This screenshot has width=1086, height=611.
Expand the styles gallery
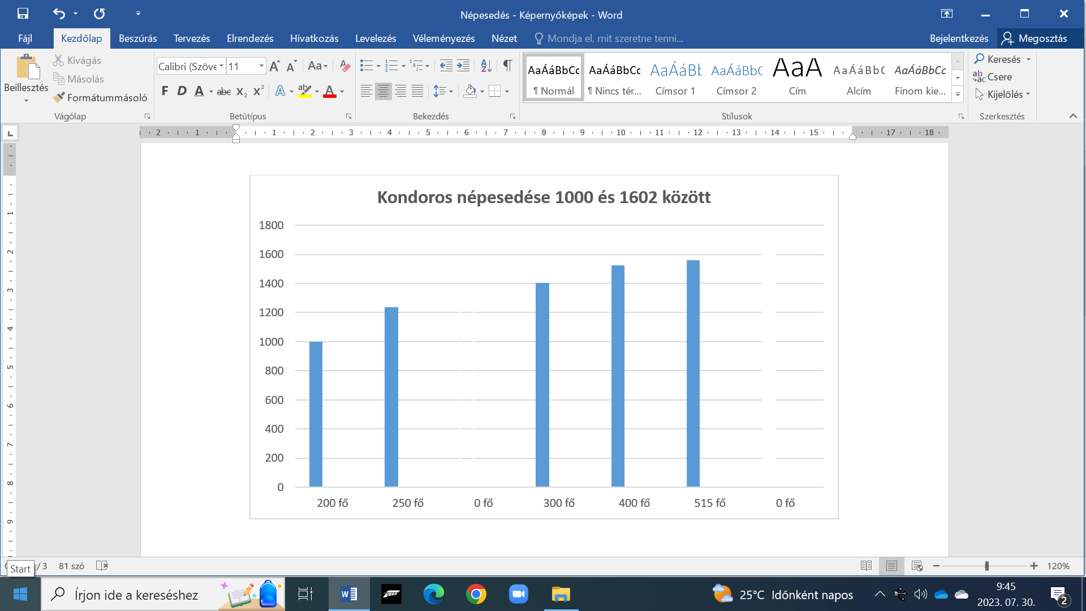tap(958, 94)
